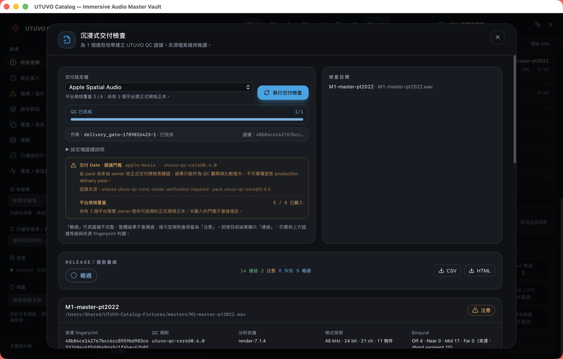
Task: Select the 已通過交付 check icon in sidebar
Action: tap(13, 156)
